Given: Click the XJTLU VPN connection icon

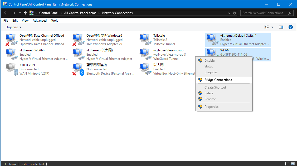Looking at the screenshot, I should tap(11, 69).
